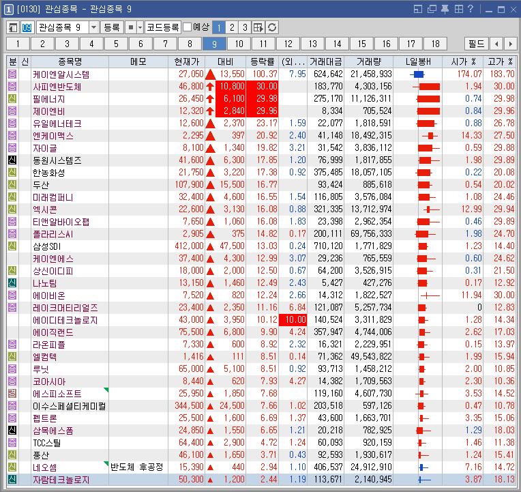Click the memo marker on the 에스피소프트 row
Image resolution: width=521 pixels, height=492 pixels.
[106, 390]
